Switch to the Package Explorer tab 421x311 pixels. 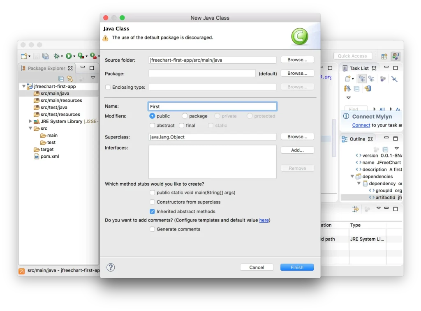[x=46, y=68]
